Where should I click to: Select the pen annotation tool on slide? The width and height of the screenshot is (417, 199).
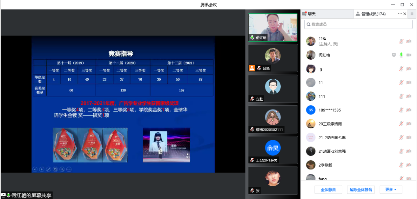pyautogui.click(x=49, y=169)
